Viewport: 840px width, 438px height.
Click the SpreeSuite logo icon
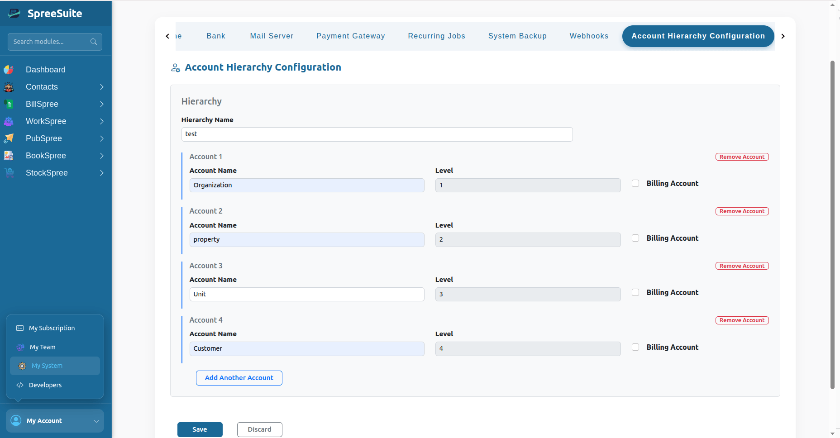(14, 14)
